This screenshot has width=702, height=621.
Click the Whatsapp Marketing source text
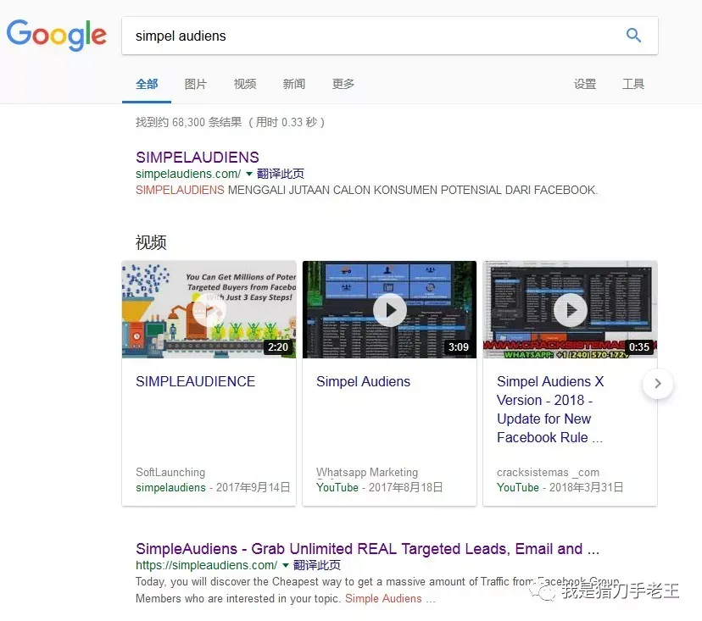coord(367,472)
